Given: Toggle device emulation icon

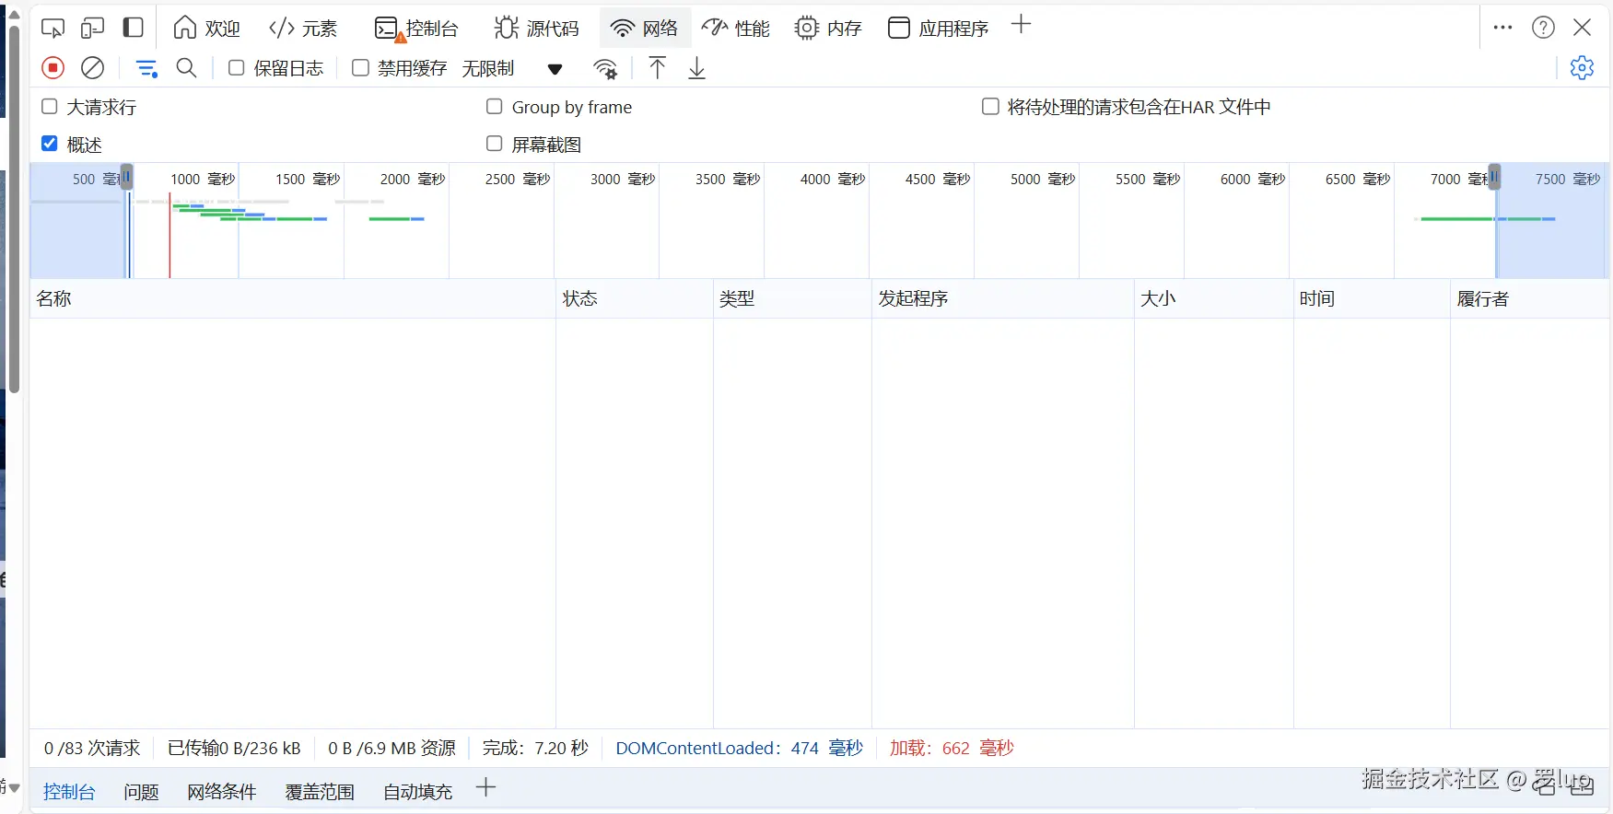Looking at the screenshot, I should (x=92, y=28).
